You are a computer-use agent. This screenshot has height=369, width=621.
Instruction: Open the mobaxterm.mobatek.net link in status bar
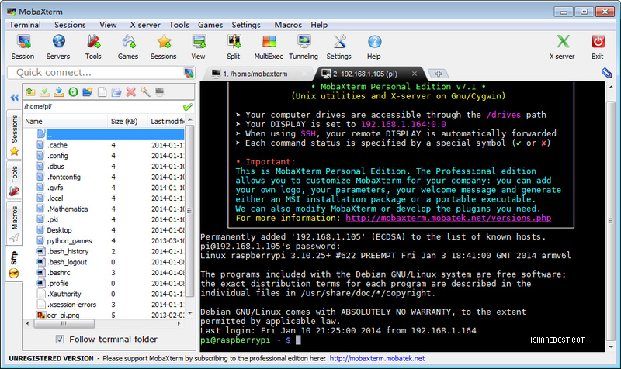(x=376, y=358)
